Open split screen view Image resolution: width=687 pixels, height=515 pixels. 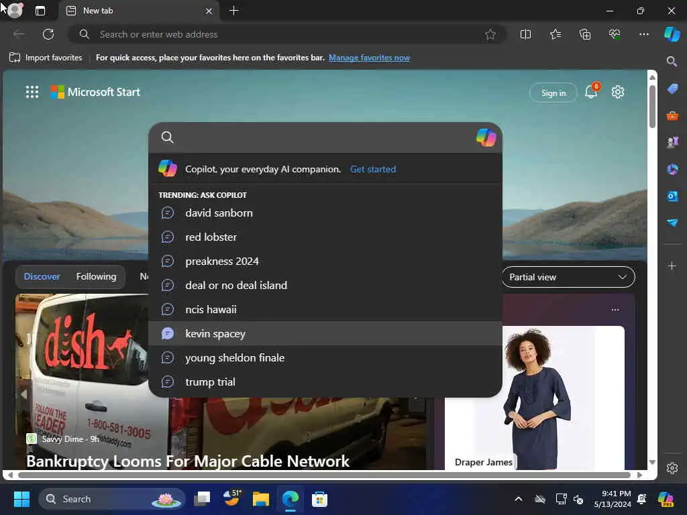pyautogui.click(x=525, y=34)
